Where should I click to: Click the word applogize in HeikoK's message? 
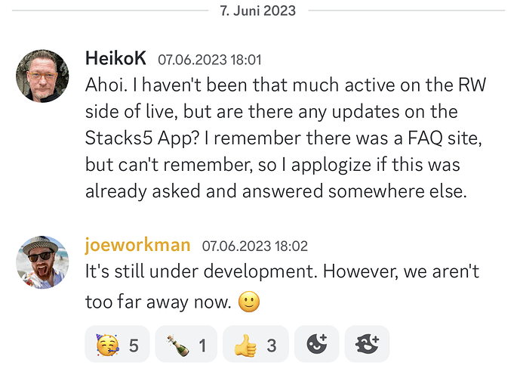point(331,165)
